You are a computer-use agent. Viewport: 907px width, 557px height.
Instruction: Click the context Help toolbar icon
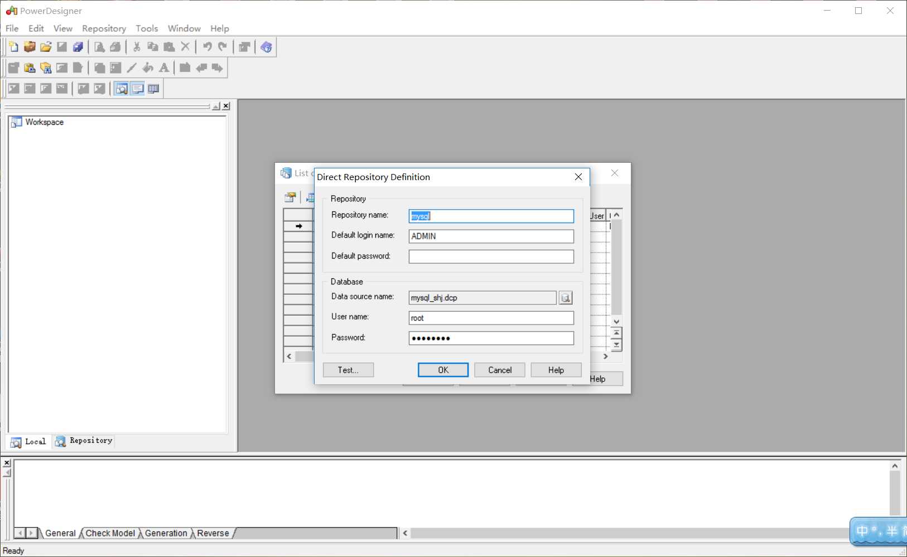coord(266,47)
